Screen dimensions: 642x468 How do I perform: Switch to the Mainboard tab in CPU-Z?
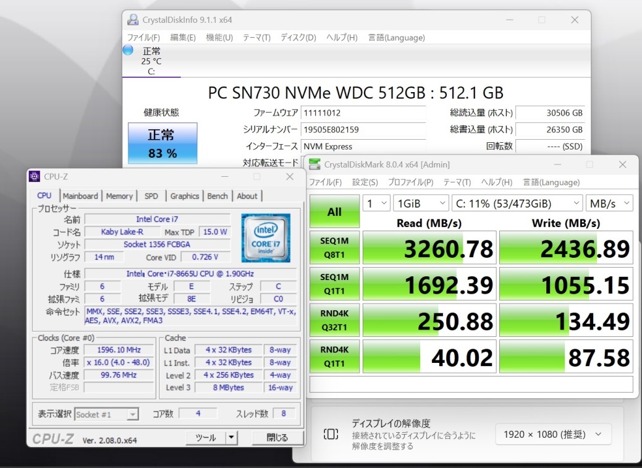pyautogui.click(x=80, y=196)
